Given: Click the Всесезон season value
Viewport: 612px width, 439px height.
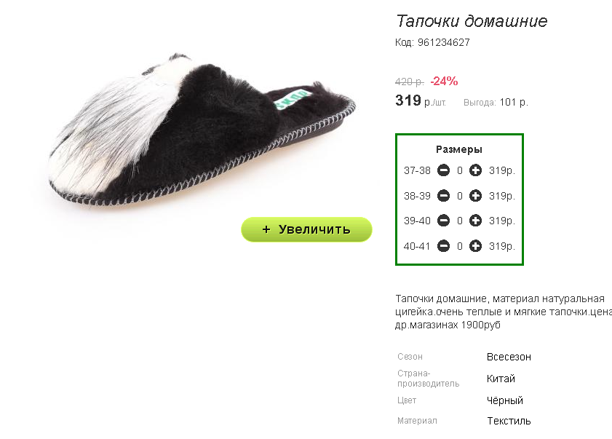Looking at the screenshot, I should coord(509,357).
